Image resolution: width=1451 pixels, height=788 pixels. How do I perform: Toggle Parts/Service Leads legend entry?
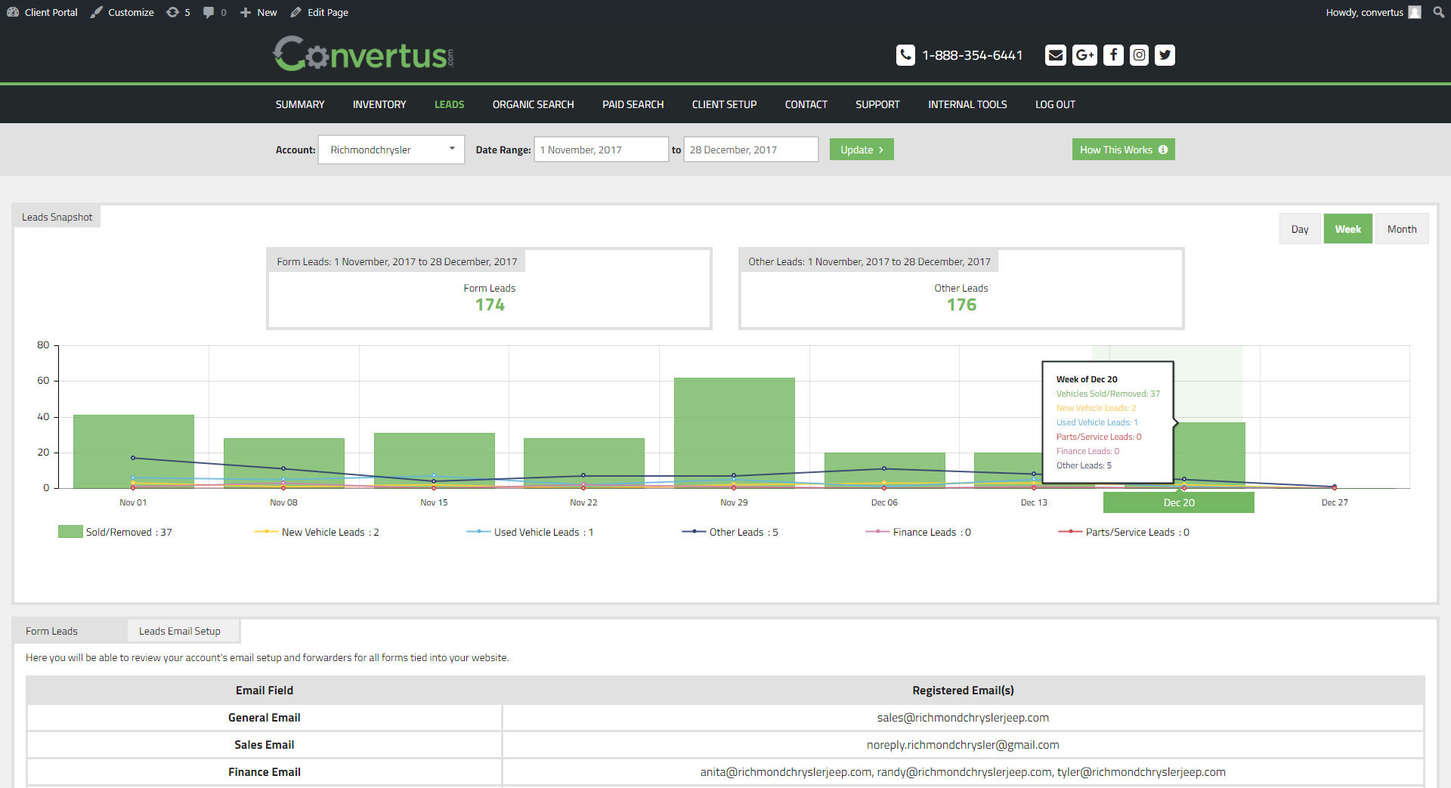tap(1124, 532)
